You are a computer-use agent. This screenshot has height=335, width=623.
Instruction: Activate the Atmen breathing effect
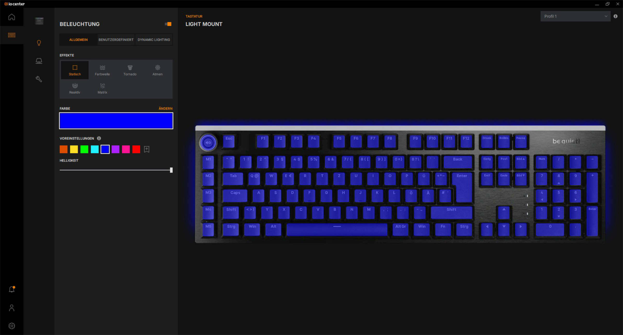[x=158, y=70]
